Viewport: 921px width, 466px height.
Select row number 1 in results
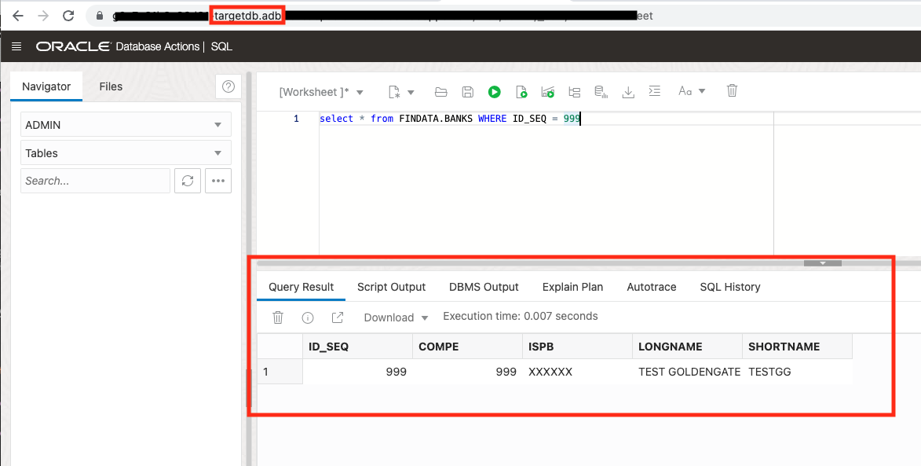[280, 372]
